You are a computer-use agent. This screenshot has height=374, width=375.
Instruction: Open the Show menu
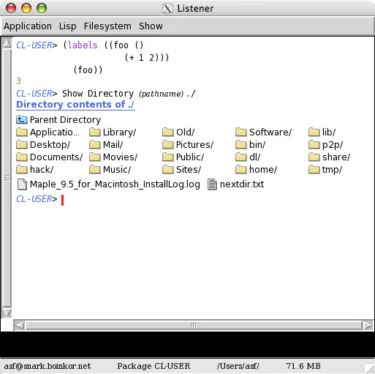coord(151,26)
